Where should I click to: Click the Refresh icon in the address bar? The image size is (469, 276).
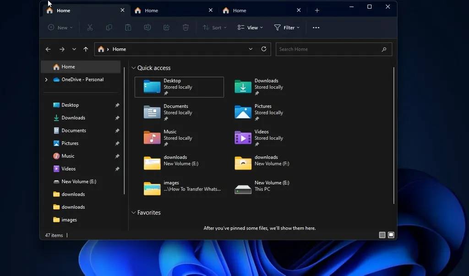[264, 49]
